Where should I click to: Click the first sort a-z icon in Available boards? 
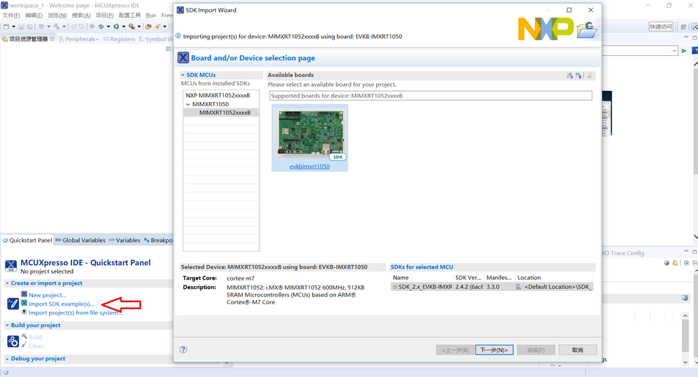coord(570,76)
